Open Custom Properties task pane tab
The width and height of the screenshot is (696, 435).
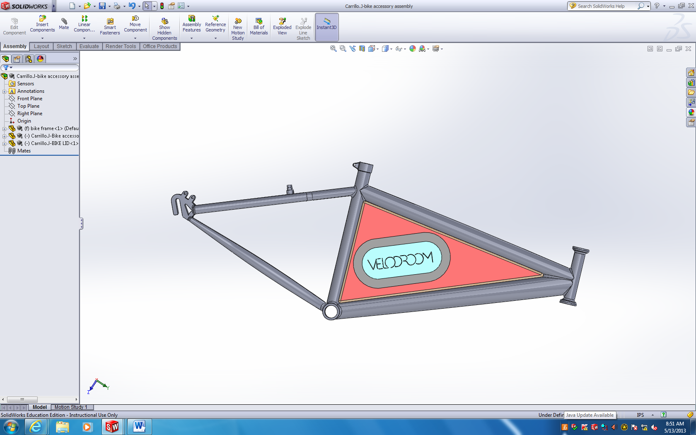tap(691, 122)
